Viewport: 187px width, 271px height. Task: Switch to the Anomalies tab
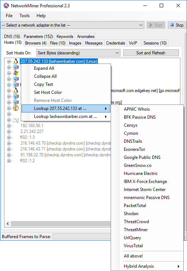coord(85,37)
